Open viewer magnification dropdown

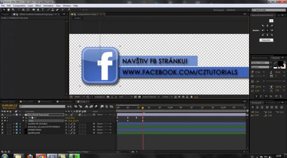click(x=80, y=97)
